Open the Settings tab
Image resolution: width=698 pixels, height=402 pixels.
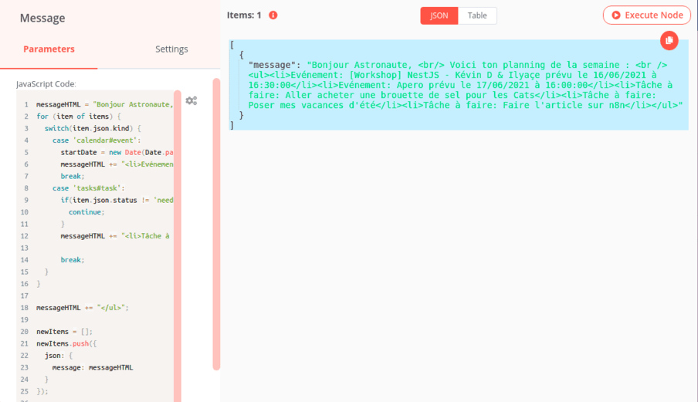coord(171,49)
